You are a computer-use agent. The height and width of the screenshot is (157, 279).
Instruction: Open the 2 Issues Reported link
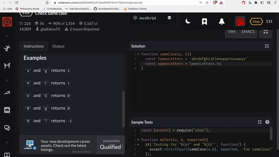coord(82,29)
